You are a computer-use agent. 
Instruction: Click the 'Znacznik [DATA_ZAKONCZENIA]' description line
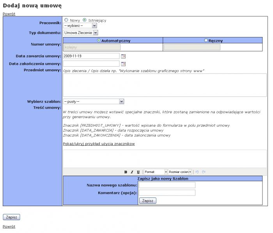click(x=117, y=135)
